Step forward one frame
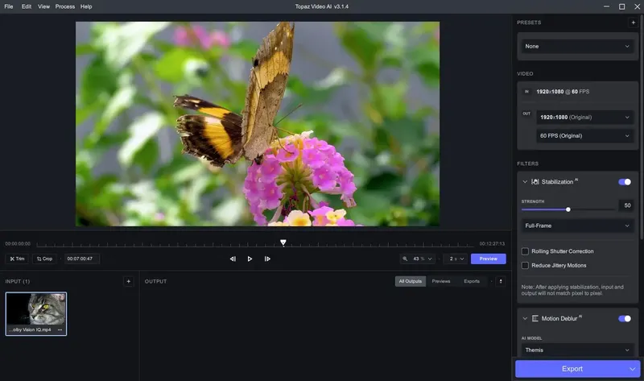The image size is (644, 381). (267, 259)
